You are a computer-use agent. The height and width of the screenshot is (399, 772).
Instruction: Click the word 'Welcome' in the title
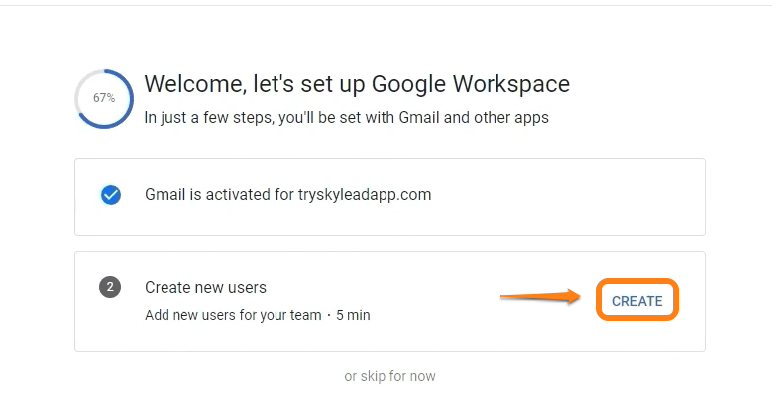tap(190, 83)
